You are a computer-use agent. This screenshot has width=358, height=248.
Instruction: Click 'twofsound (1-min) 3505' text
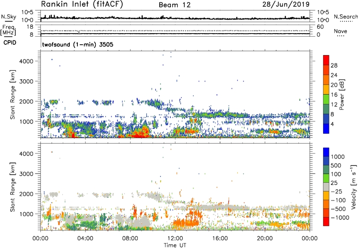tap(77, 44)
